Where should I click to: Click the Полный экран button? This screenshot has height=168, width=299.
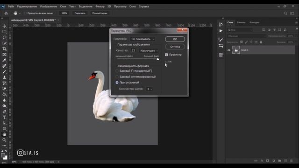100,14
